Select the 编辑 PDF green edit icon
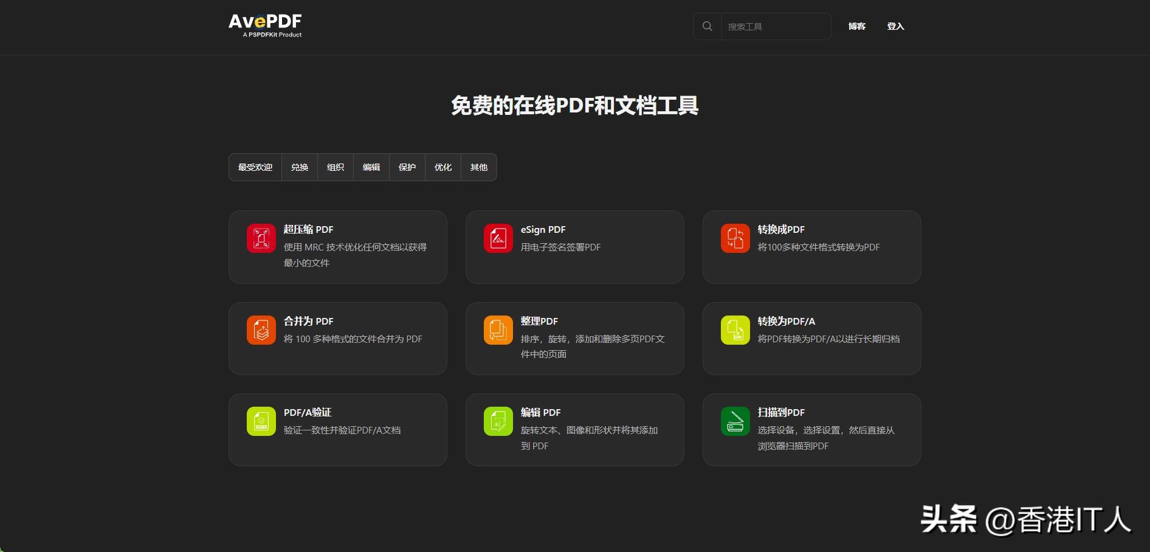The image size is (1150, 552). click(x=498, y=421)
